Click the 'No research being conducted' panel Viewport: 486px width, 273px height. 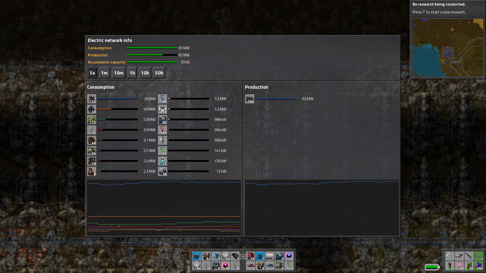point(448,8)
